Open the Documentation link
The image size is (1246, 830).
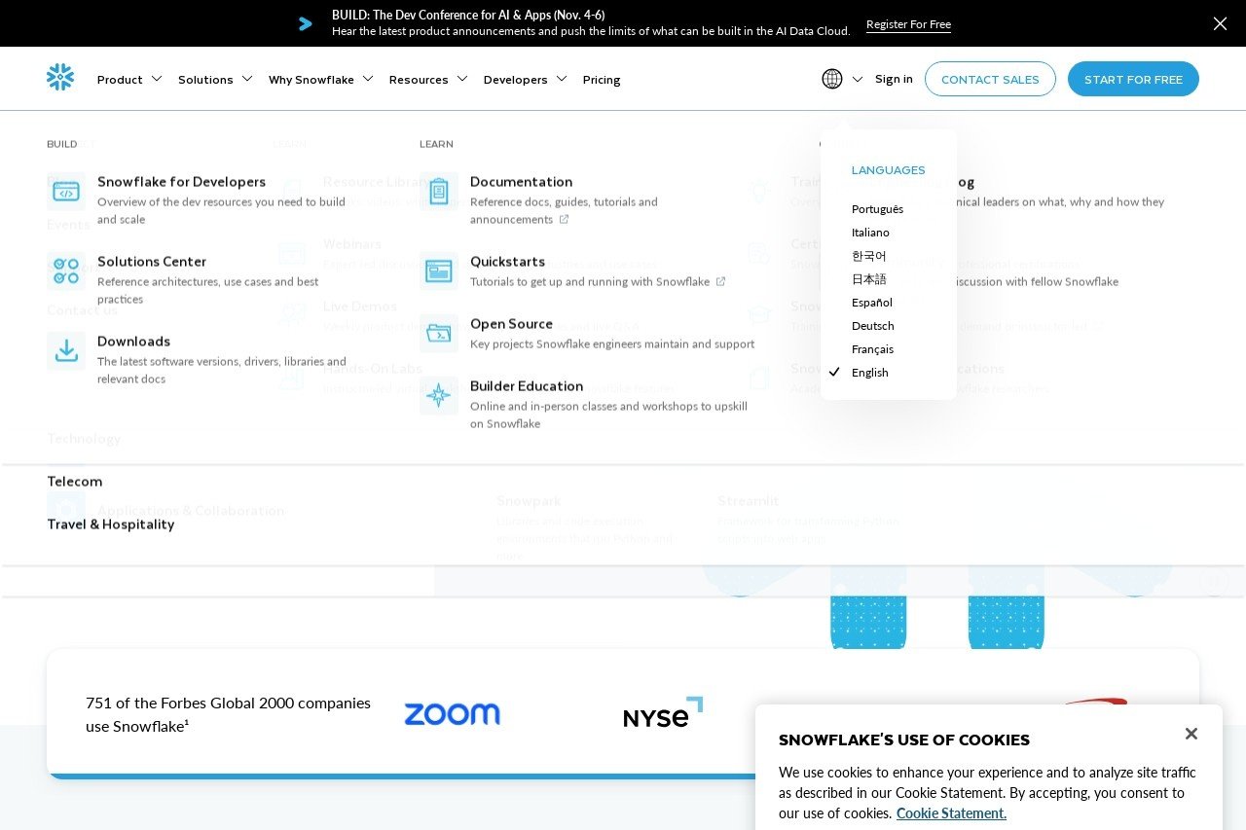pos(521,182)
